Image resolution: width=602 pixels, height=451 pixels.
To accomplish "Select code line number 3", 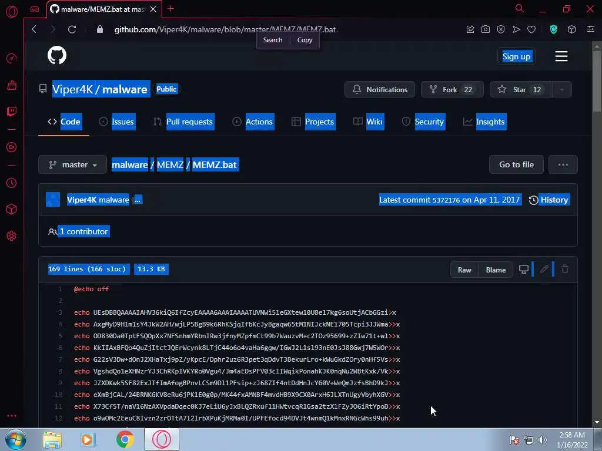I will [x=61, y=312].
